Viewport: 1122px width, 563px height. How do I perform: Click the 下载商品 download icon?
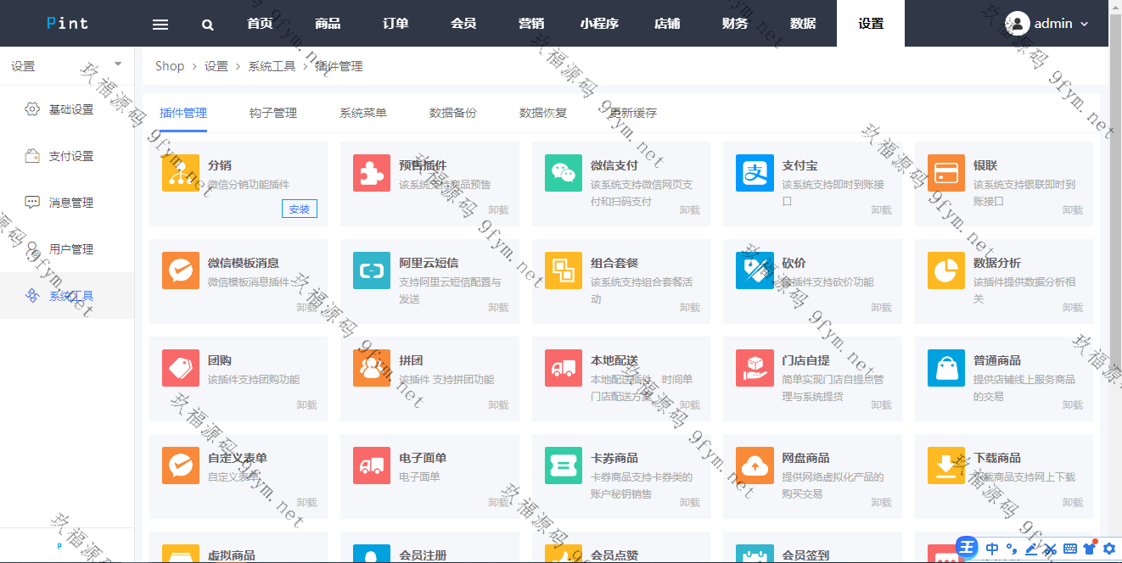[946, 465]
